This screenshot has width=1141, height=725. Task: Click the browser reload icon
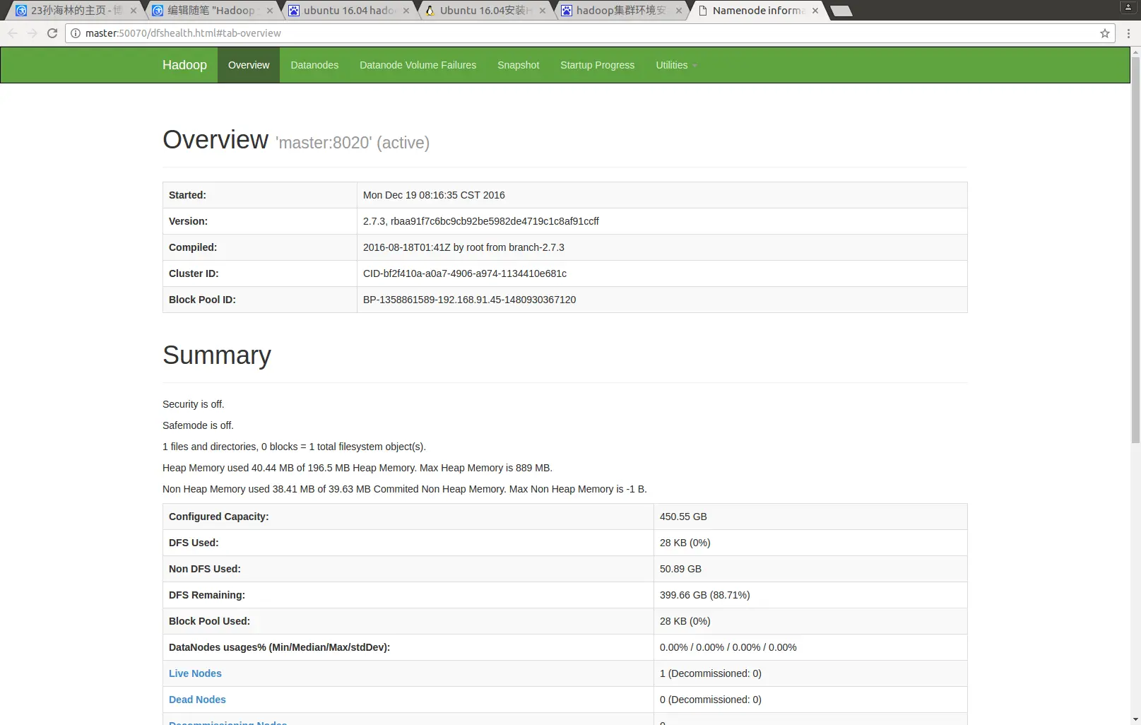[52, 33]
